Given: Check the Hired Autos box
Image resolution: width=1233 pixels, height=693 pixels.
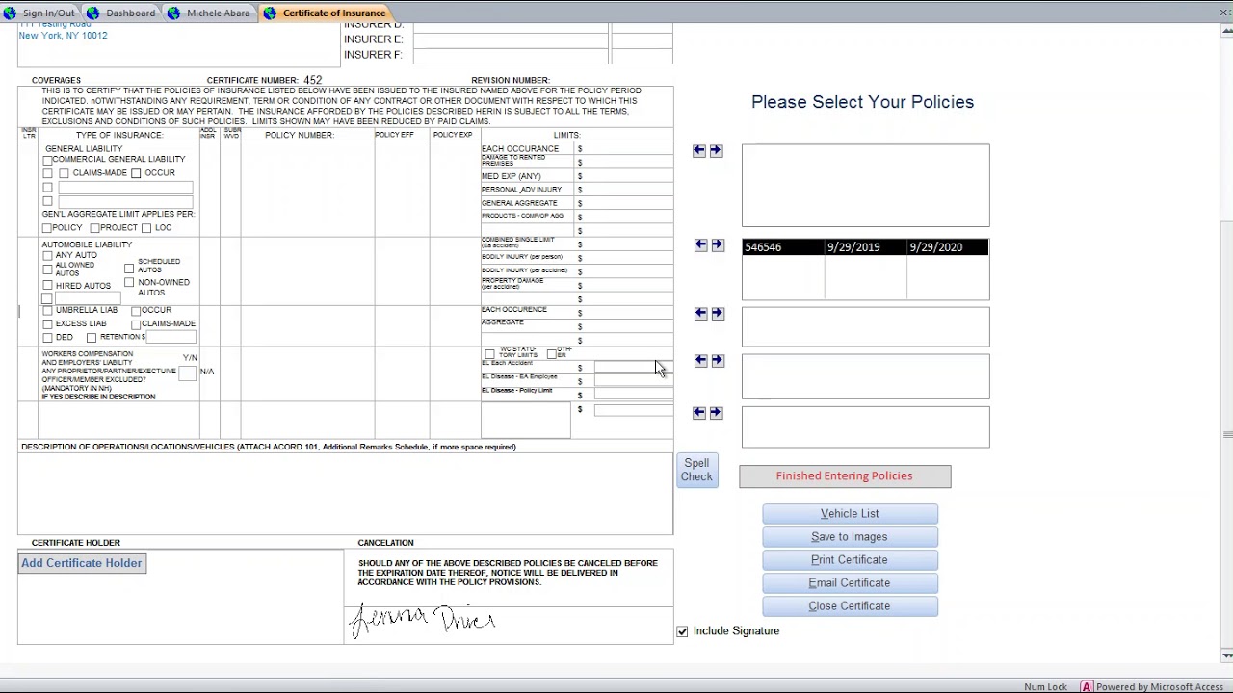Looking at the screenshot, I should point(47,286).
